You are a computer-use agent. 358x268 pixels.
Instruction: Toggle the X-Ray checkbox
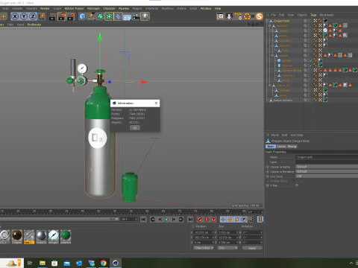(297, 185)
